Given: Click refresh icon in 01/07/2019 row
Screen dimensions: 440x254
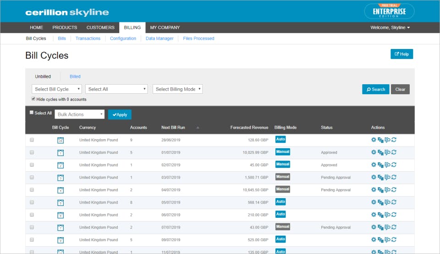Looking at the screenshot, I should [x=394, y=152].
